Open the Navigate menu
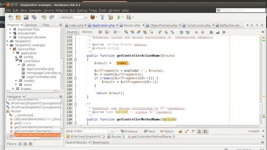The image size is (267, 150). [35, 10]
